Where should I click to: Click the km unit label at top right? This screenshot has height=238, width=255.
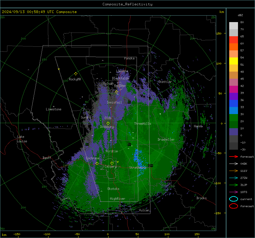tap(222, 12)
